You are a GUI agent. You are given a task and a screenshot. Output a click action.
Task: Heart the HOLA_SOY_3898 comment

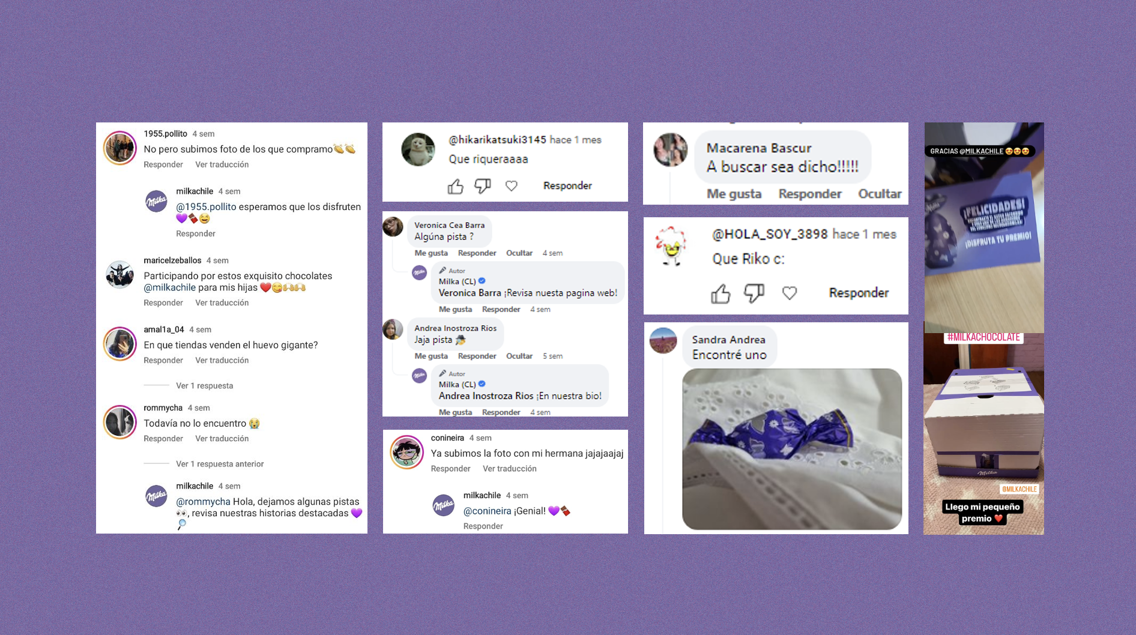pos(790,293)
